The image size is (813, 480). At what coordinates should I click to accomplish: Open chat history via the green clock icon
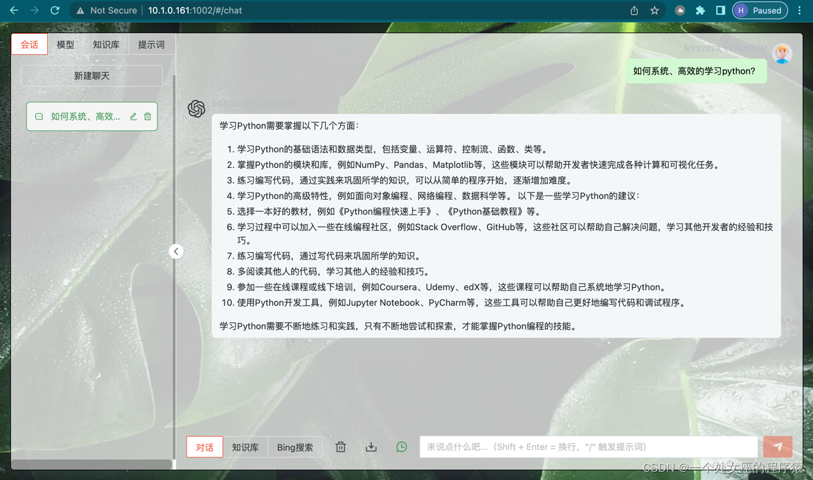[401, 447]
